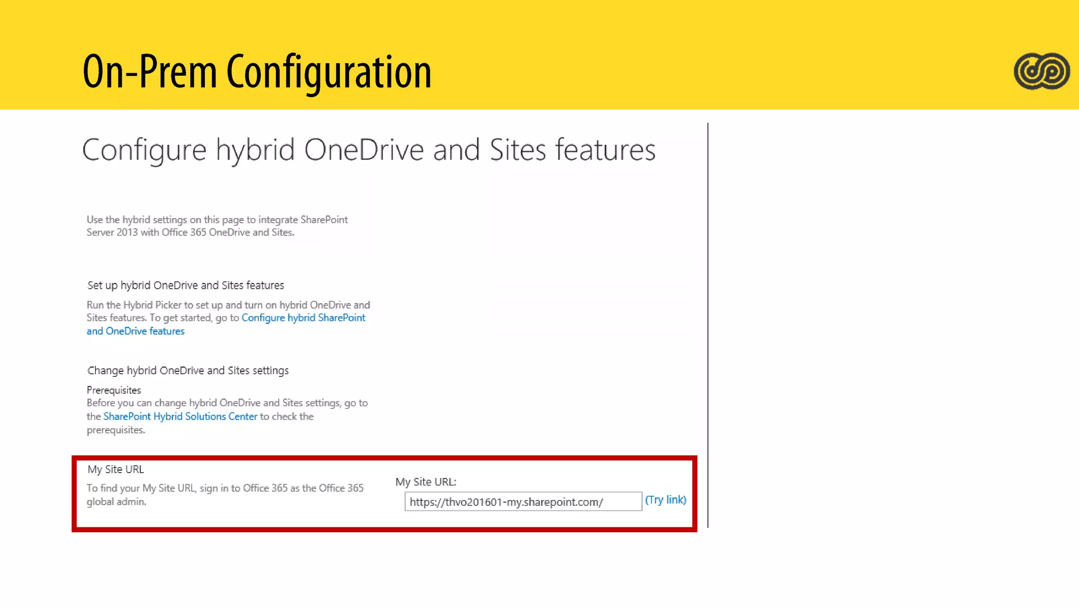
Task: Select the Change hybrid OneDrive and Sites settings heading
Action: click(x=188, y=370)
